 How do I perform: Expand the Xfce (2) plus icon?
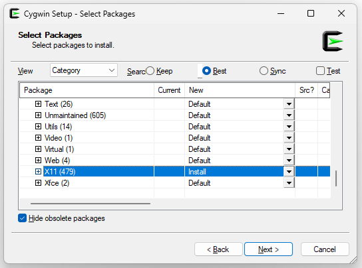tap(38, 183)
